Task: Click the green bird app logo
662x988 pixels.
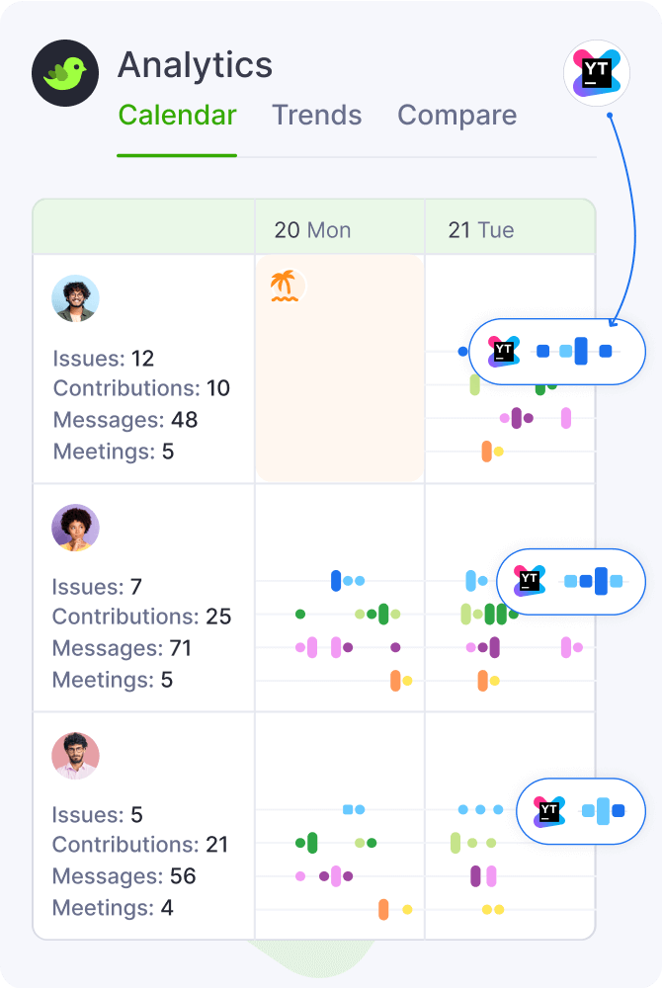Action: click(67, 73)
